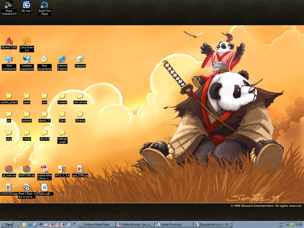Click the 11:25 taskbar clock
This screenshot has width=304, height=228.
point(299,225)
